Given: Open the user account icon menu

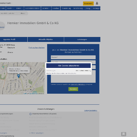Looking at the screenshot, I should pyautogui.click(x=97, y=3).
